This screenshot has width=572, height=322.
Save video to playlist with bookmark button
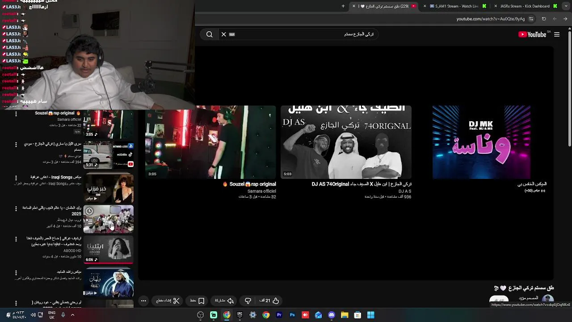tap(198, 301)
